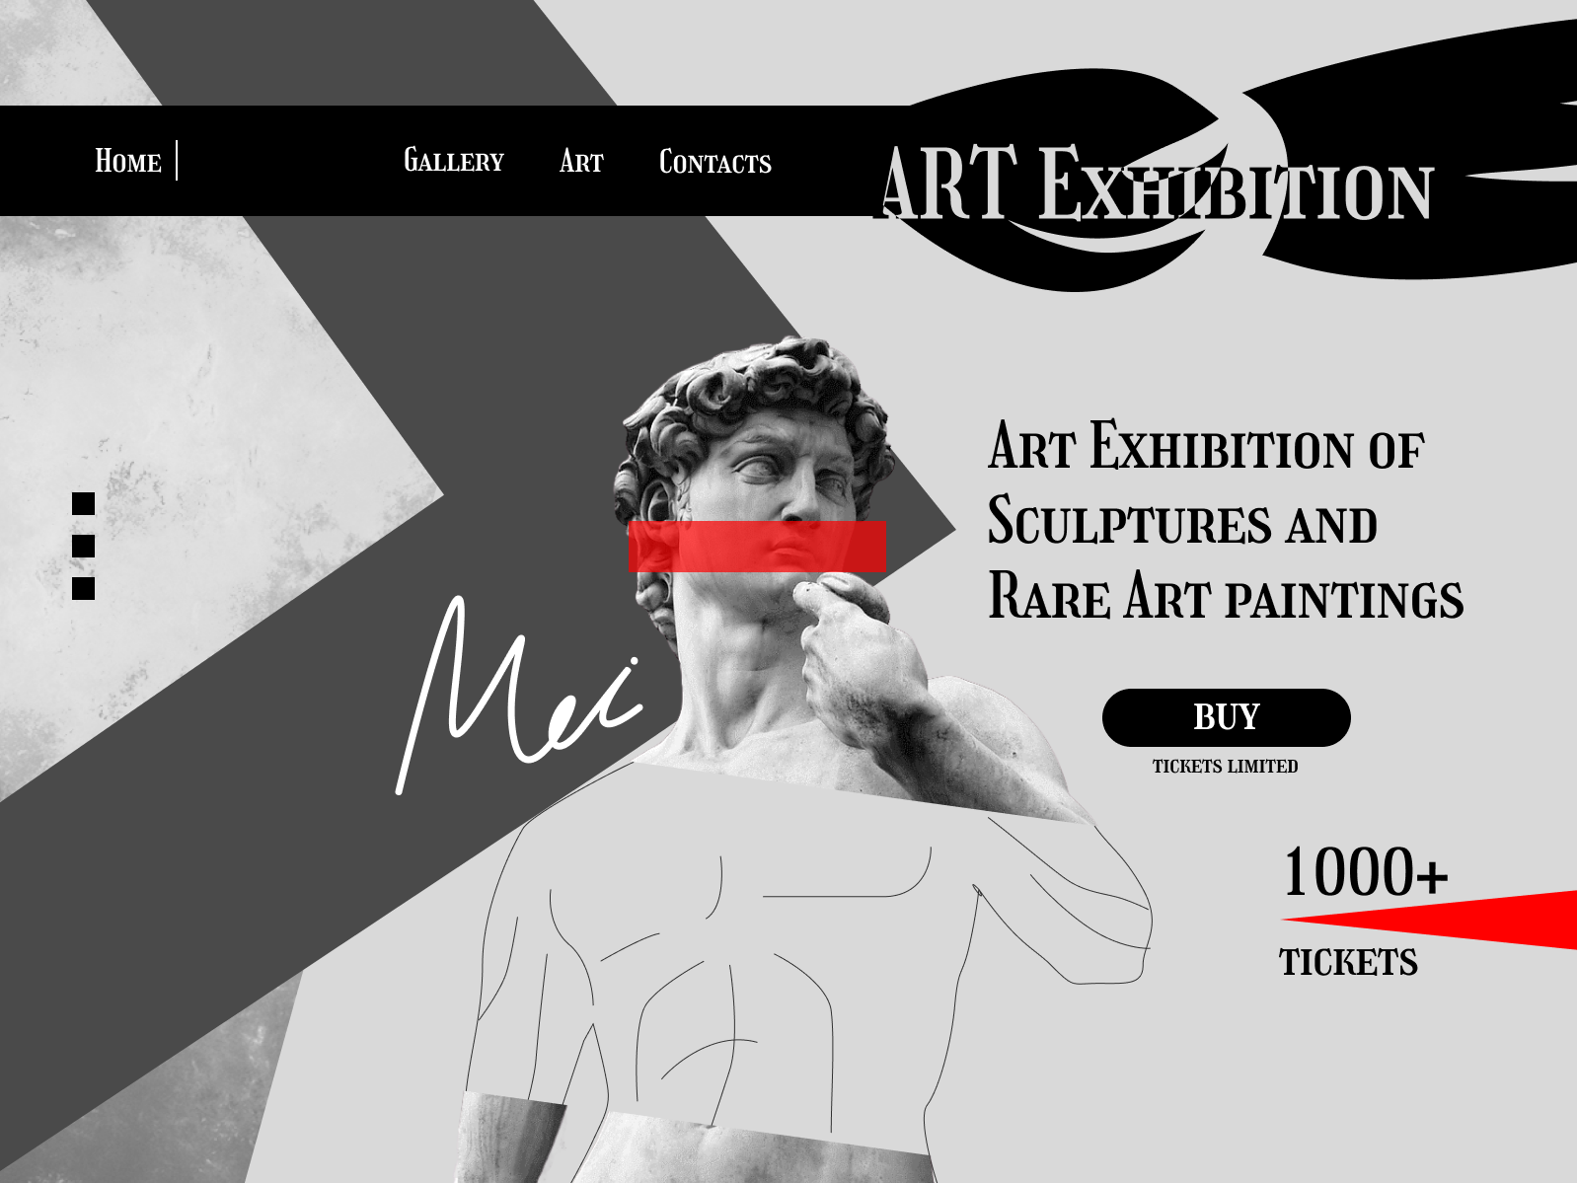Click the vertical divider beside Home
This screenshot has width=1577, height=1183.
pos(177,161)
